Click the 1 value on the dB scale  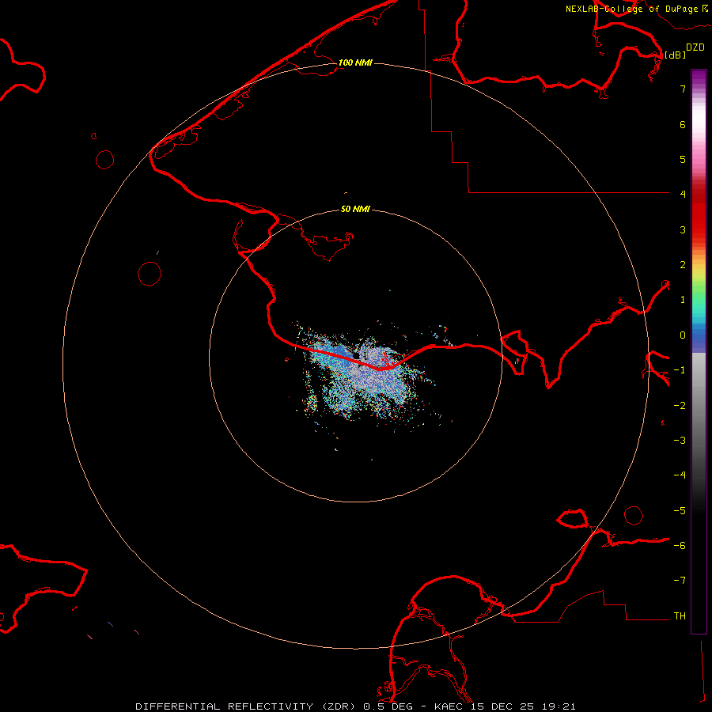pos(683,299)
